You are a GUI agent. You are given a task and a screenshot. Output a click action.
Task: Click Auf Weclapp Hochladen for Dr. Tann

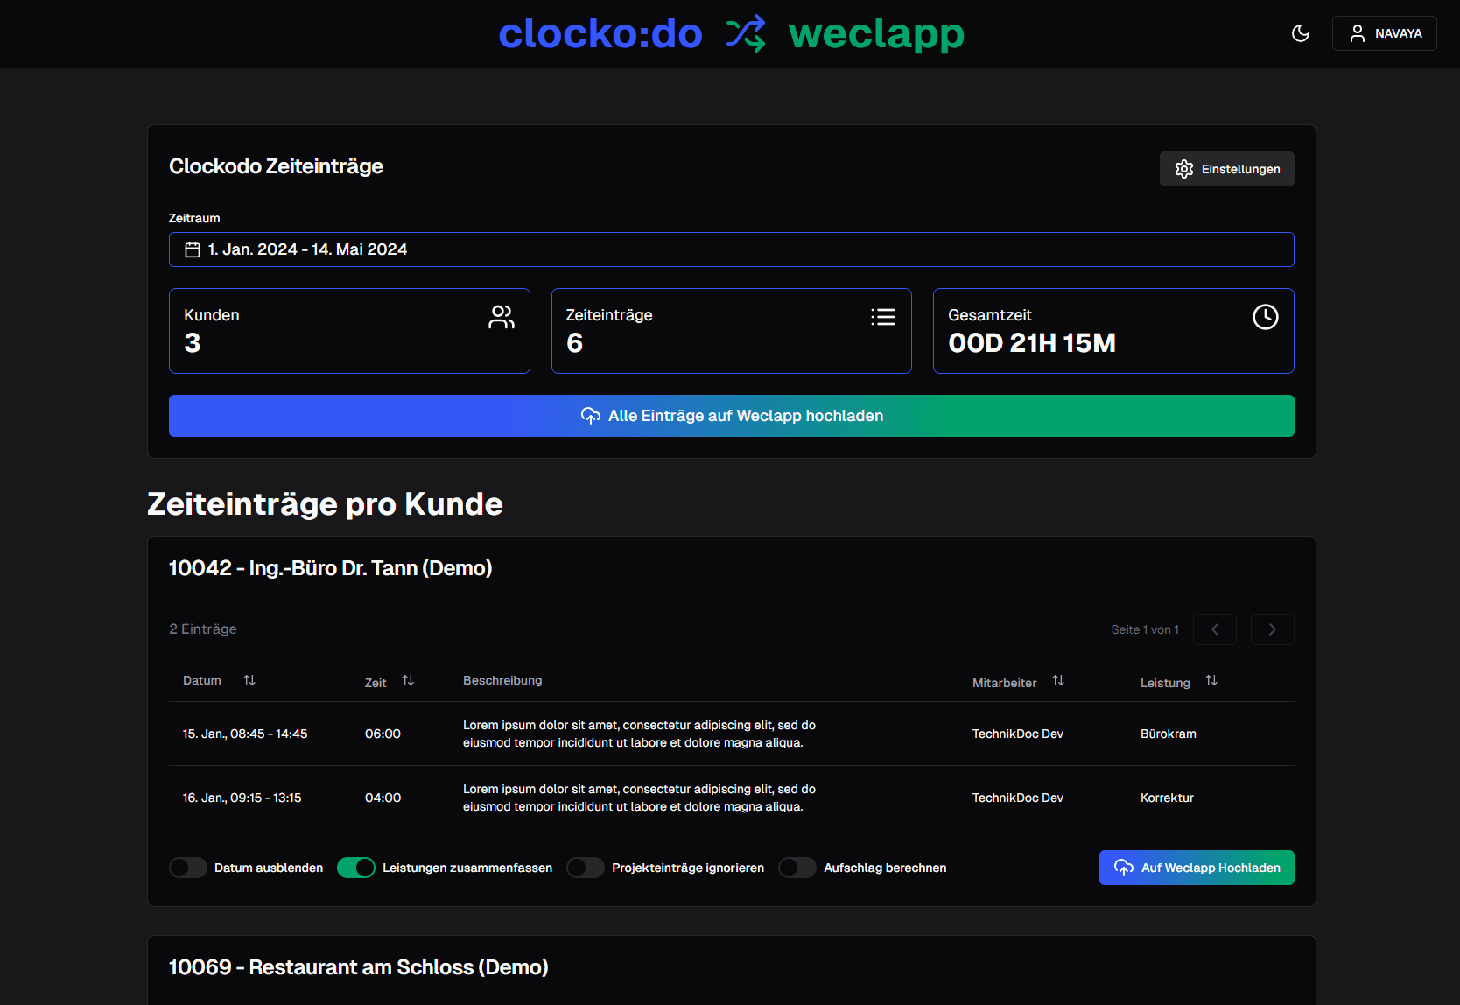tap(1197, 868)
